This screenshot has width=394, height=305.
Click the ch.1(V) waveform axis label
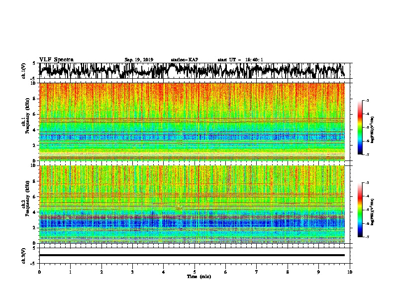click(24, 71)
